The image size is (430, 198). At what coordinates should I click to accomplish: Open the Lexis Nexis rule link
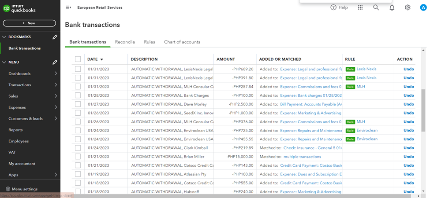tap(366, 69)
